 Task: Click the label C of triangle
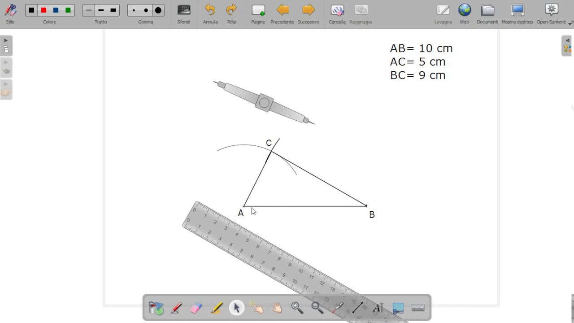(x=269, y=143)
